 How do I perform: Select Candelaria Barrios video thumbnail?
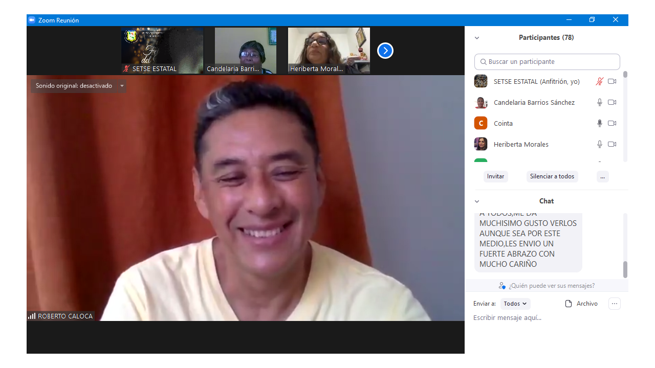(246, 51)
